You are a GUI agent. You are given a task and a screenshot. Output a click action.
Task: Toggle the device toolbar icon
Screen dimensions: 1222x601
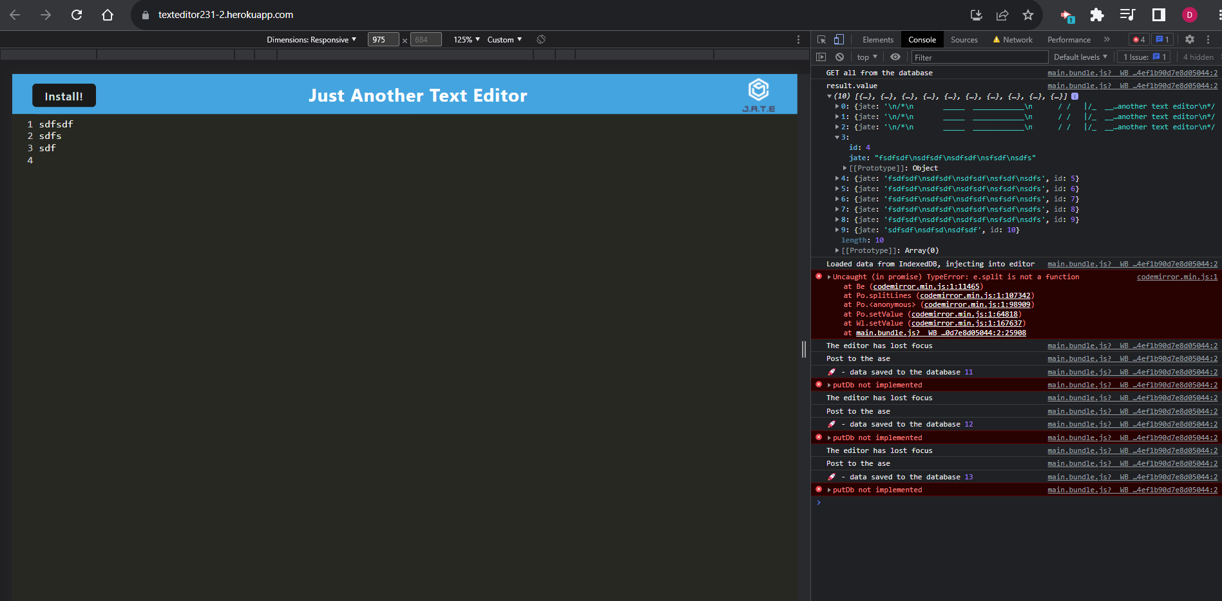click(x=837, y=39)
